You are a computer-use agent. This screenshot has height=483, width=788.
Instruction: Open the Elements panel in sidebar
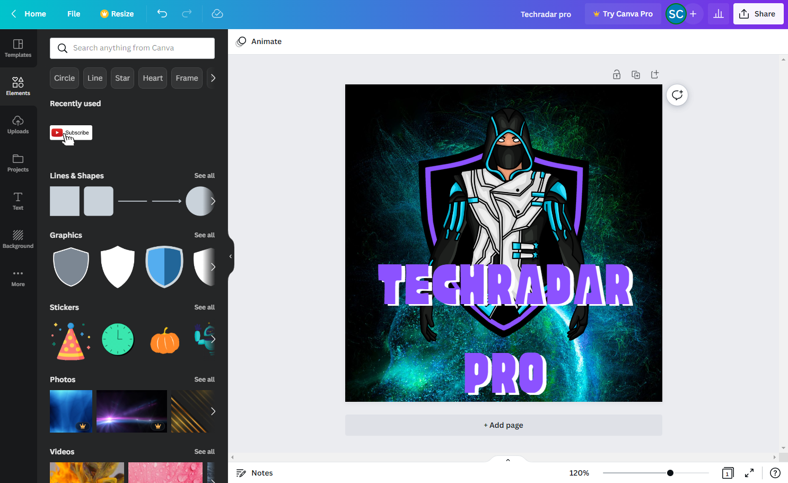(x=18, y=85)
